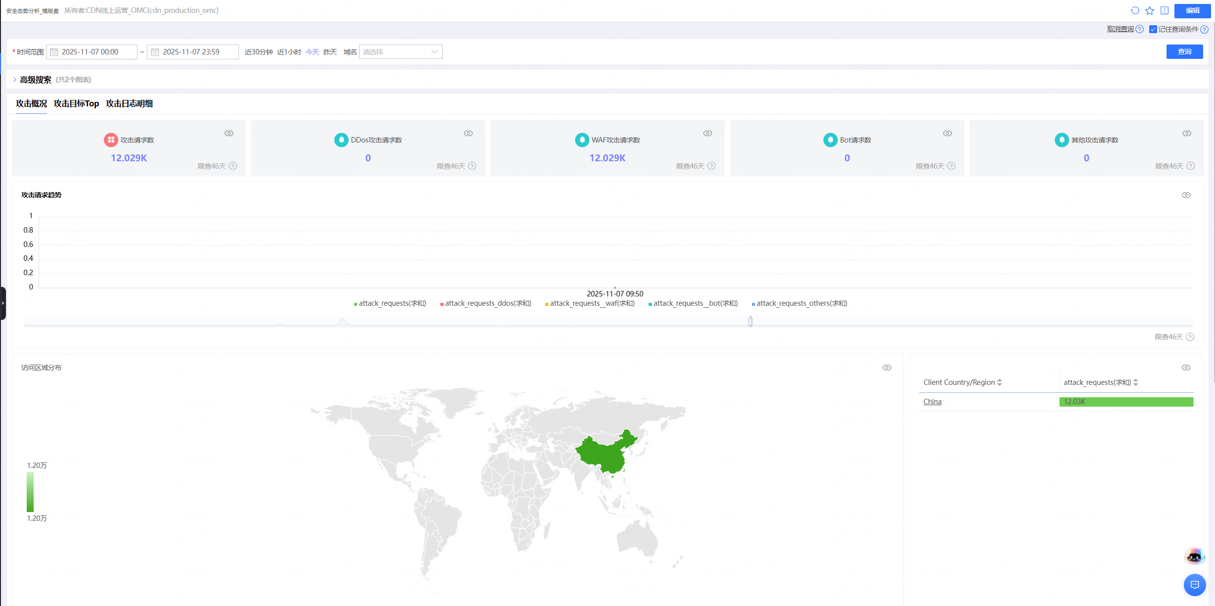
Task: Toggle visibility of the 攻击请求数 card
Action: pyautogui.click(x=229, y=133)
